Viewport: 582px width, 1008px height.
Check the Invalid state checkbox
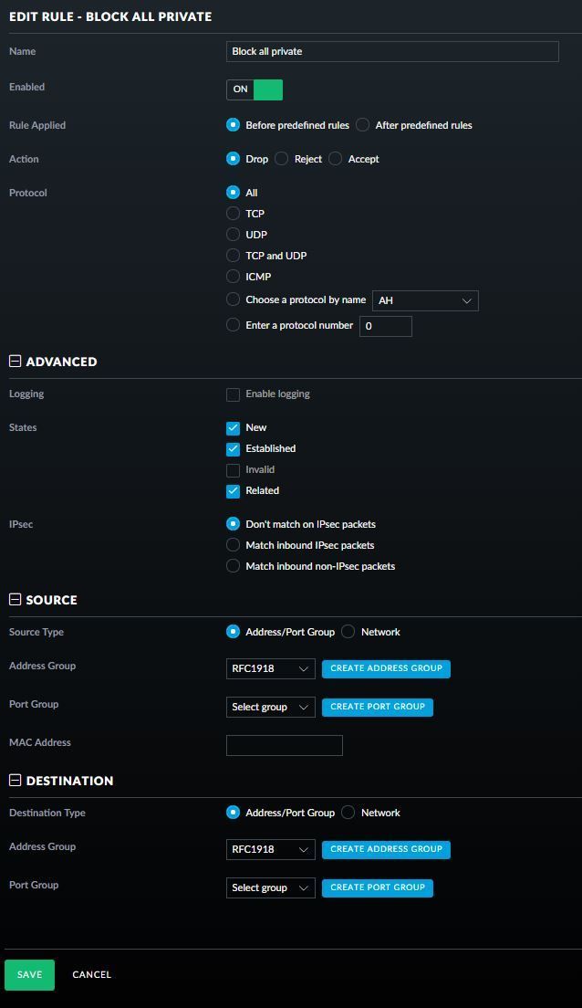click(x=234, y=470)
